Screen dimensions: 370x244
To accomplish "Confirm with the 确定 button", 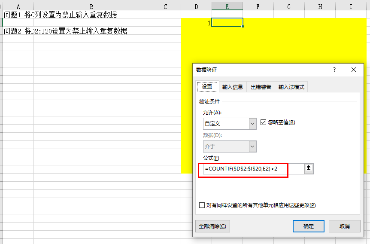I will 308,226.
